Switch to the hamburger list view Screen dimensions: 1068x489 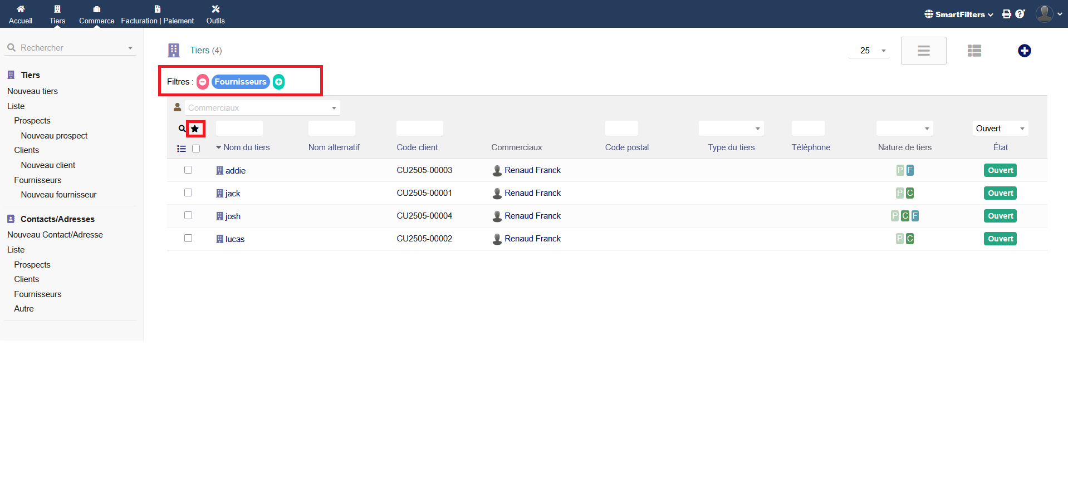coord(923,51)
